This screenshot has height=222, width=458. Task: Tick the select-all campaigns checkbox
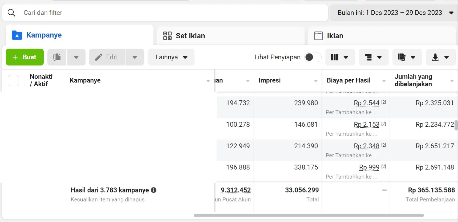pyautogui.click(x=13, y=80)
